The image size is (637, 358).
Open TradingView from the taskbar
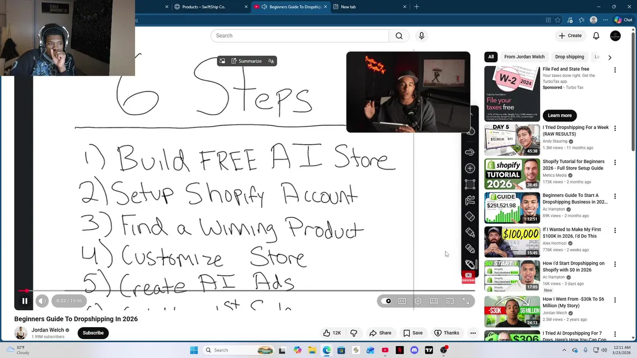428,351
